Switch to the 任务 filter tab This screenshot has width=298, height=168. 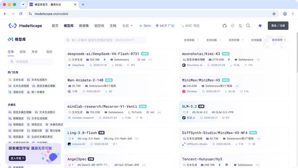(x=11, y=52)
